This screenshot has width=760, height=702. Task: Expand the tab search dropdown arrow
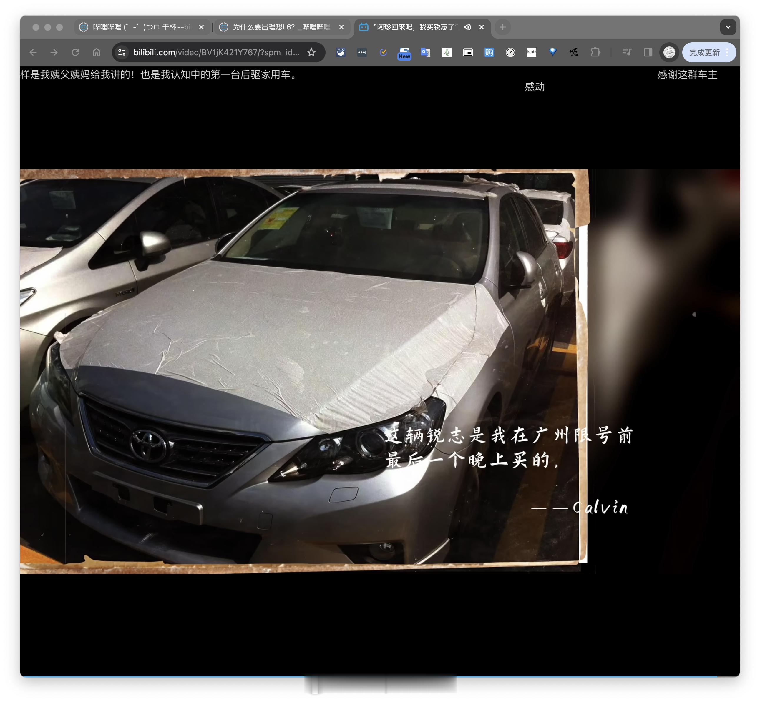pos(728,27)
